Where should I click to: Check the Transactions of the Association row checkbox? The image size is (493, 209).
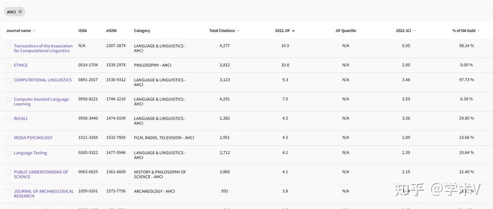pyautogui.click(x=9, y=46)
